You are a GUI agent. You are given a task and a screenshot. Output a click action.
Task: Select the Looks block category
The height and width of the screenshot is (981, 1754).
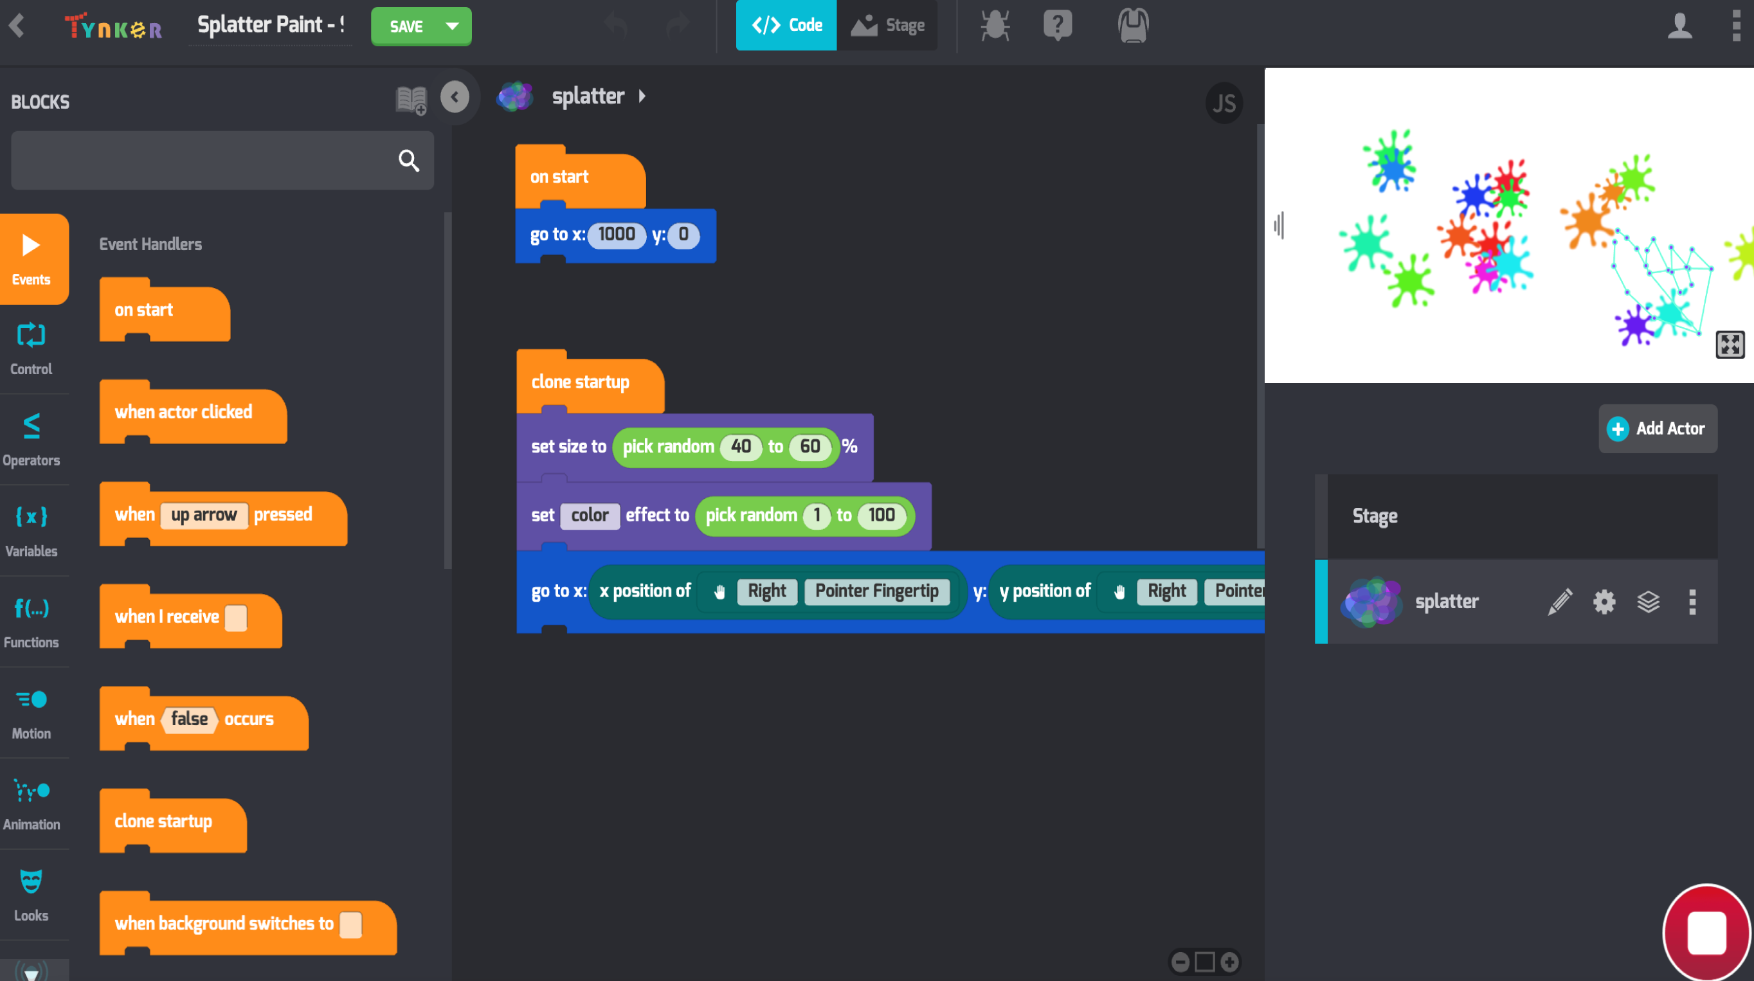click(32, 896)
